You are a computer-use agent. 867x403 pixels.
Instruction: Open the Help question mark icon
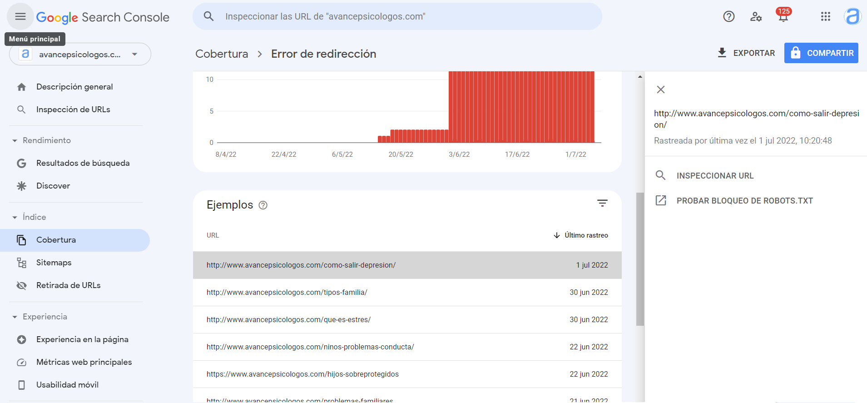(x=728, y=16)
